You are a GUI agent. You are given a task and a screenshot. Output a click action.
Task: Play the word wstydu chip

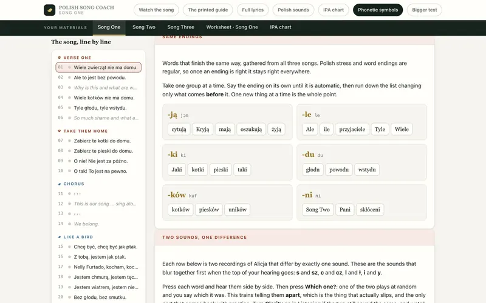point(367,170)
